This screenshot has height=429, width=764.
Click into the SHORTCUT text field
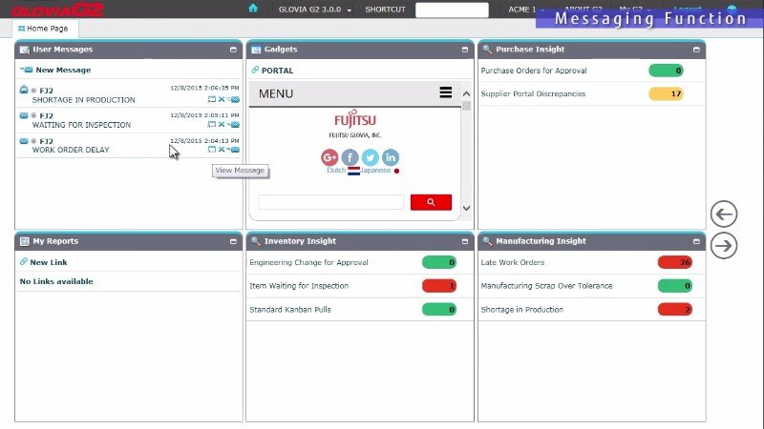452,10
